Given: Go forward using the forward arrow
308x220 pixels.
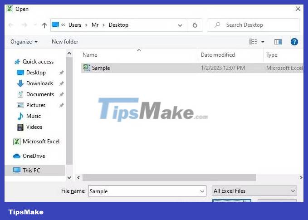Looking at the screenshot, I should [24, 25].
